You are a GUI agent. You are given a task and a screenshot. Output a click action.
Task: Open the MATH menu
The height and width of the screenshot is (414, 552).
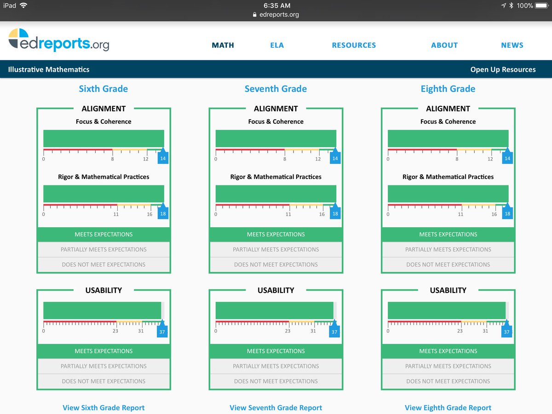(x=223, y=45)
